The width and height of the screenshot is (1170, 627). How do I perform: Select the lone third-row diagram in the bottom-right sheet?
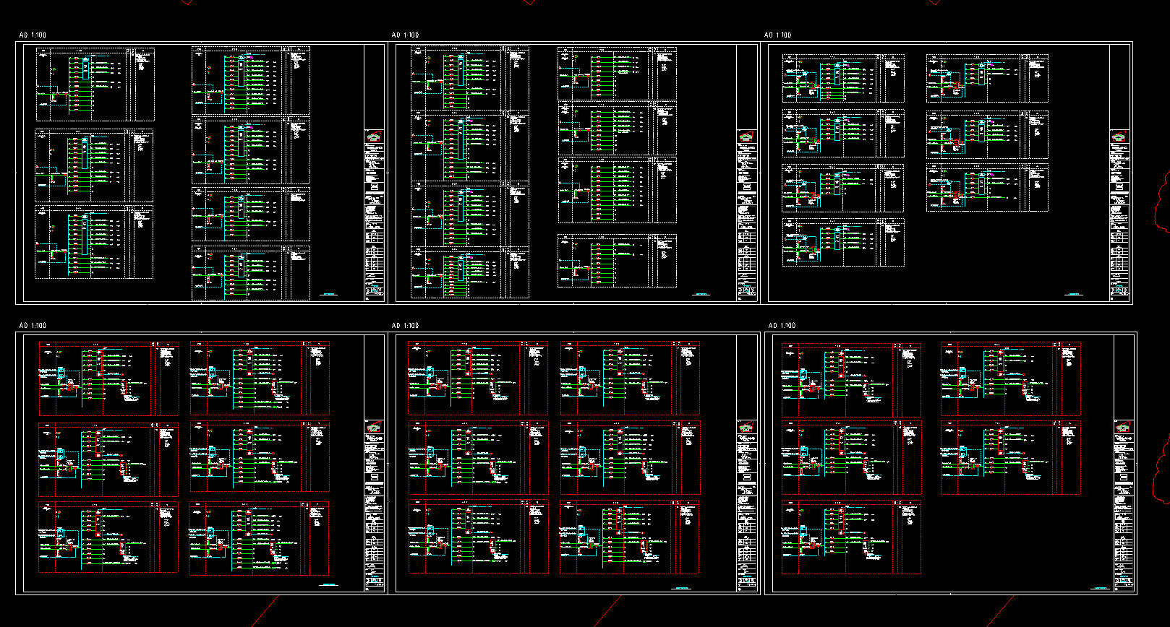(x=851, y=538)
